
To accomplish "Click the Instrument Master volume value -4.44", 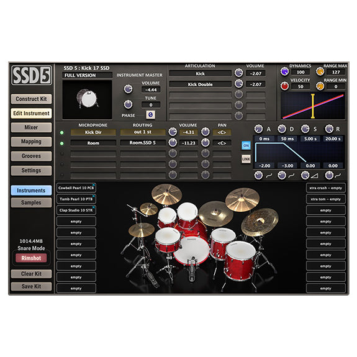I will [151, 89].
